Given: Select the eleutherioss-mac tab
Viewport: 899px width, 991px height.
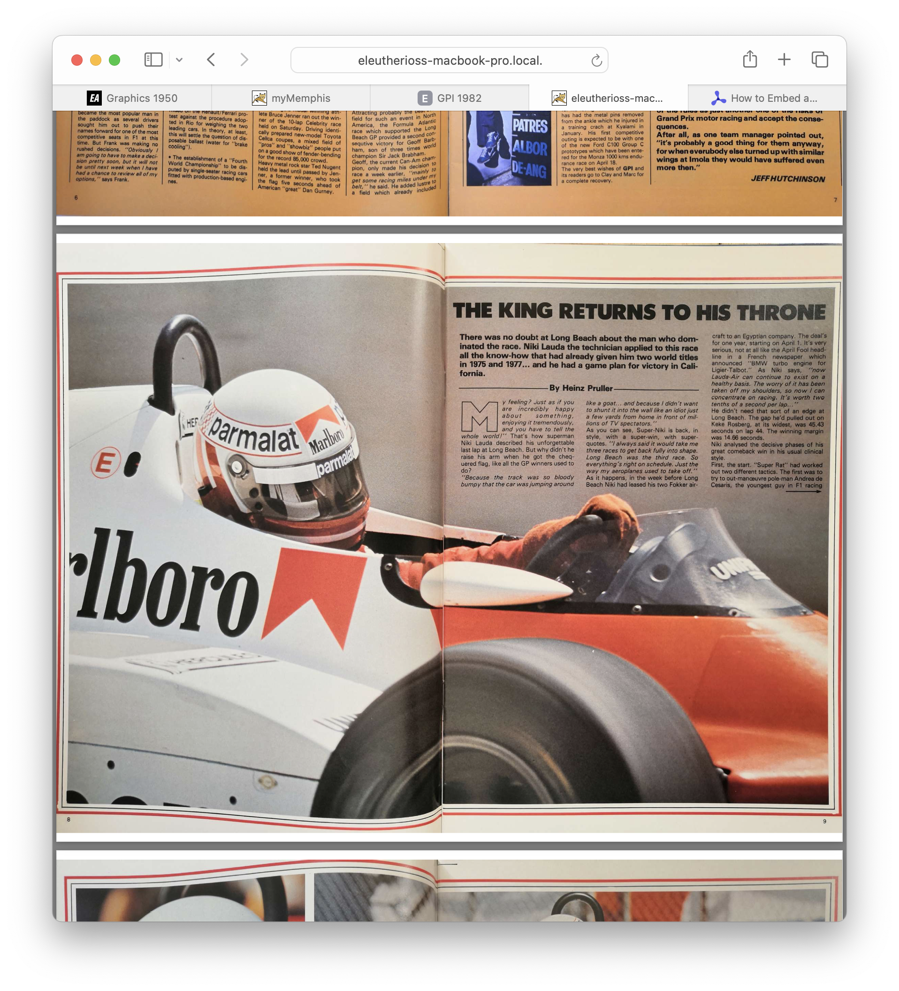Looking at the screenshot, I should click(x=609, y=99).
